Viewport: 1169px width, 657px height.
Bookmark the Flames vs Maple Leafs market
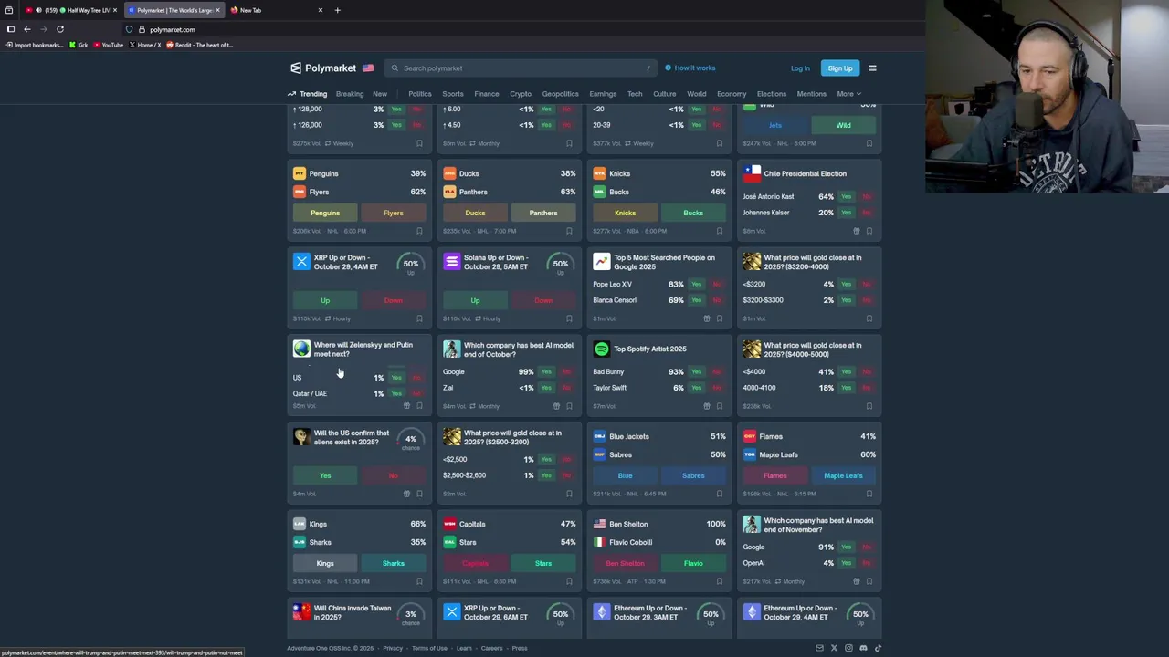pos(869,494)
